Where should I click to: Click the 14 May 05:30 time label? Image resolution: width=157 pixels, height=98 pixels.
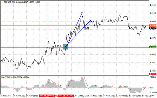(x=32, y=96)
